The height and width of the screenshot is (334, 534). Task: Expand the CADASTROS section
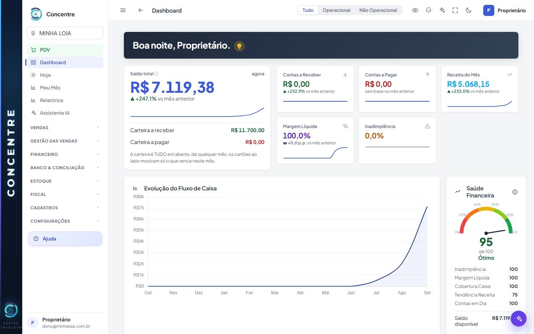65,208
